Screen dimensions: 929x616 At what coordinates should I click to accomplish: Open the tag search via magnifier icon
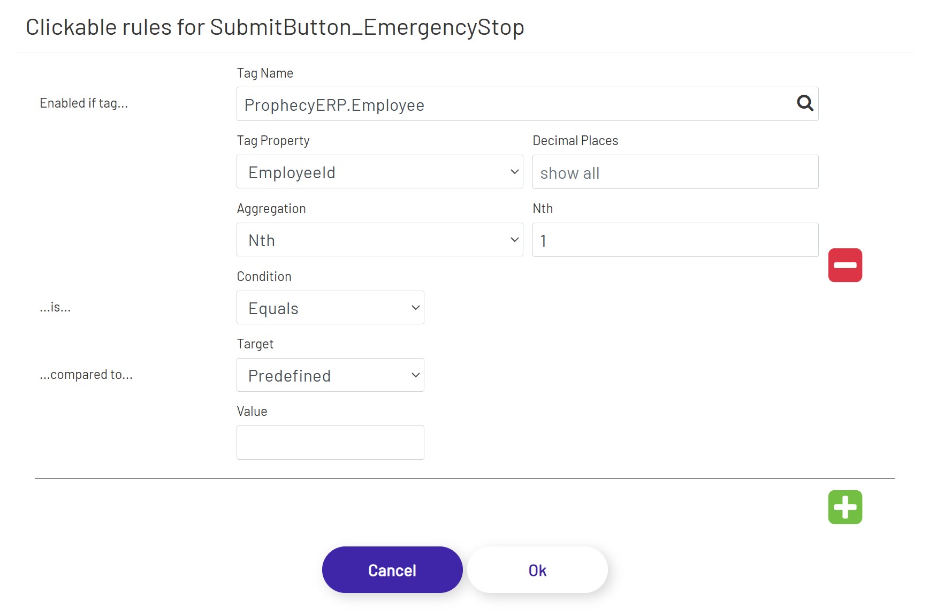[x=805, y=104]
